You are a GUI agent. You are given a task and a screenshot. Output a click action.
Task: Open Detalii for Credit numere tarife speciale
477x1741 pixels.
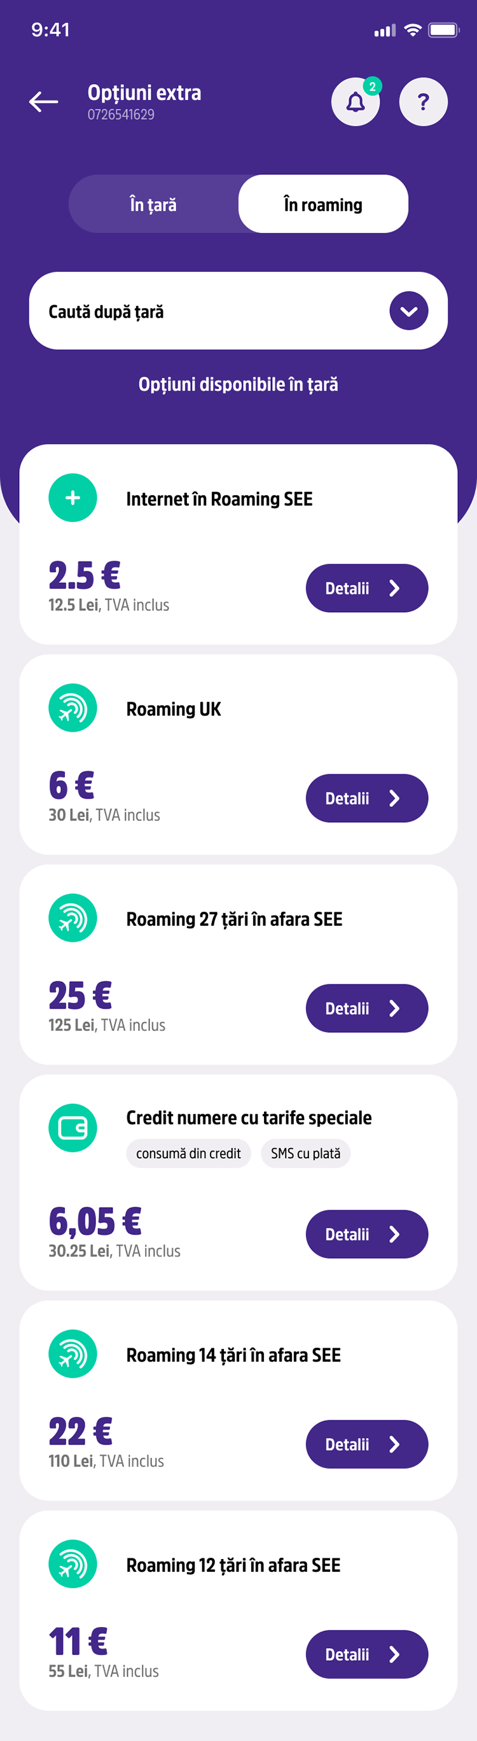coord(367,1234)
